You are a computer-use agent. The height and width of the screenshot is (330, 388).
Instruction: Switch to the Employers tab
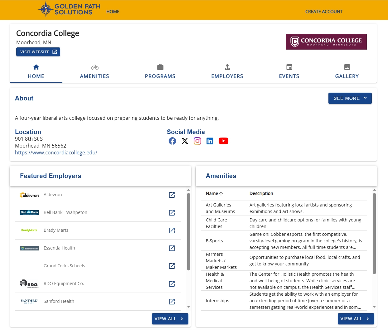pos(227,71)
